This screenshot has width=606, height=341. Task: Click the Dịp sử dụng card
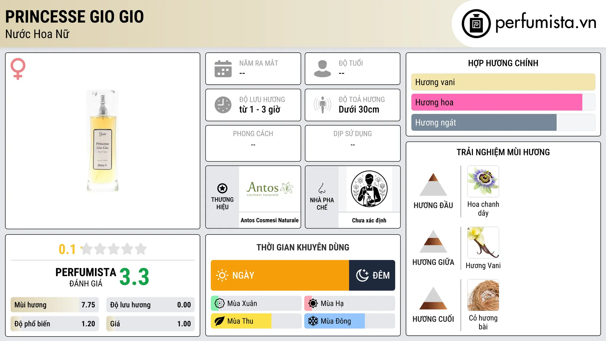point(353,143)
